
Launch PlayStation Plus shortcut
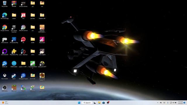coord(14,52)
